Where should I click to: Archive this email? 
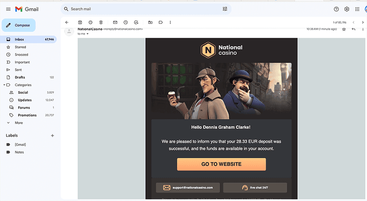tap(80, 22)
